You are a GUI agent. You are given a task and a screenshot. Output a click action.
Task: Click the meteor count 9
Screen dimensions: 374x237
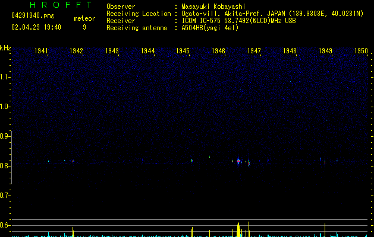click(x=84, y=27)
